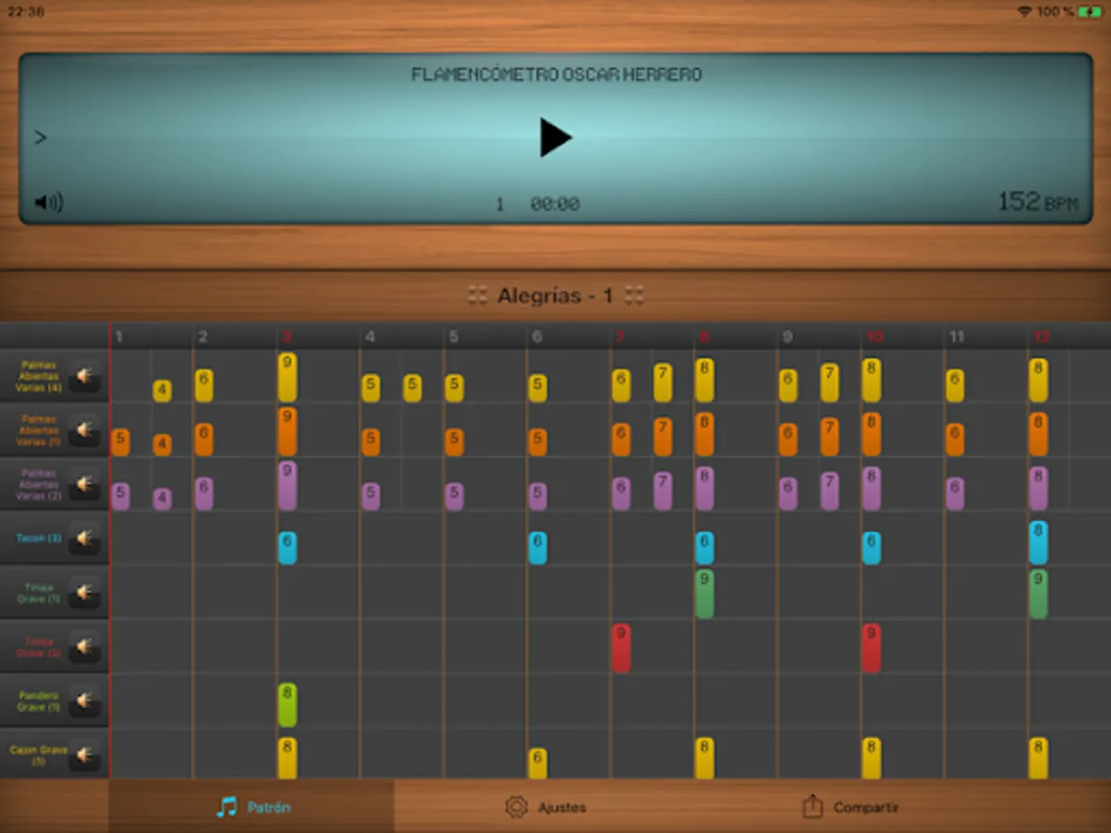
Task: Select accented beat 10 in the ruler
Action: pyautogui.click(x=875, y=337)
